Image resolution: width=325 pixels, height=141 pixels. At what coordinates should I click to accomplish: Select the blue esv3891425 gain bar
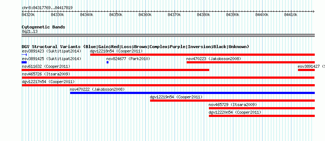click(24, 62)
